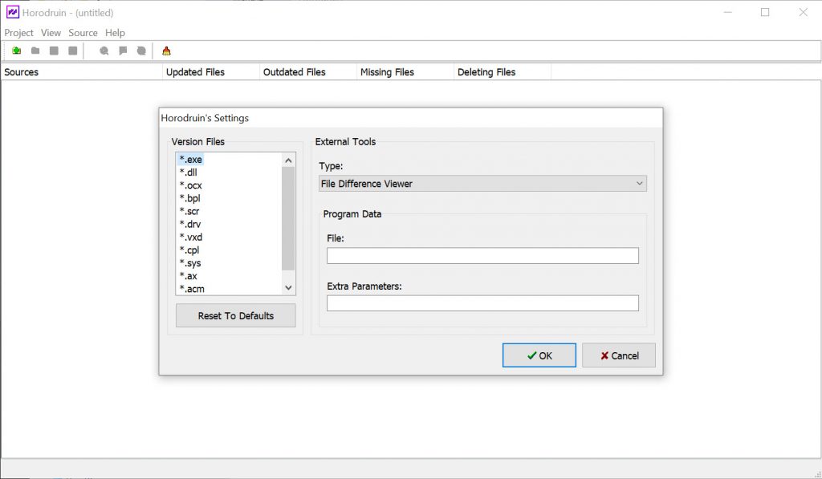Select *.ax in Version Files list
822x479 pixels.
coord(188,276)
